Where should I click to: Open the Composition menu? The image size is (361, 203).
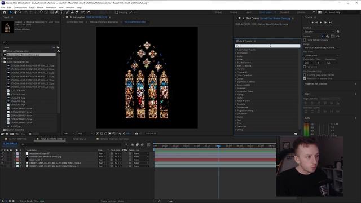coord(20,7)
